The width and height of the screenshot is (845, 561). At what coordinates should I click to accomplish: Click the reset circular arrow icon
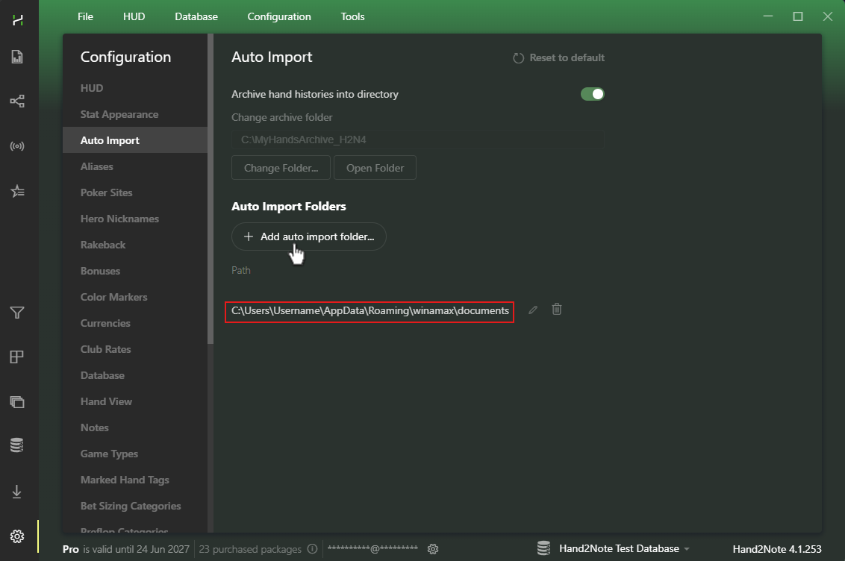(x=519, y=58)
